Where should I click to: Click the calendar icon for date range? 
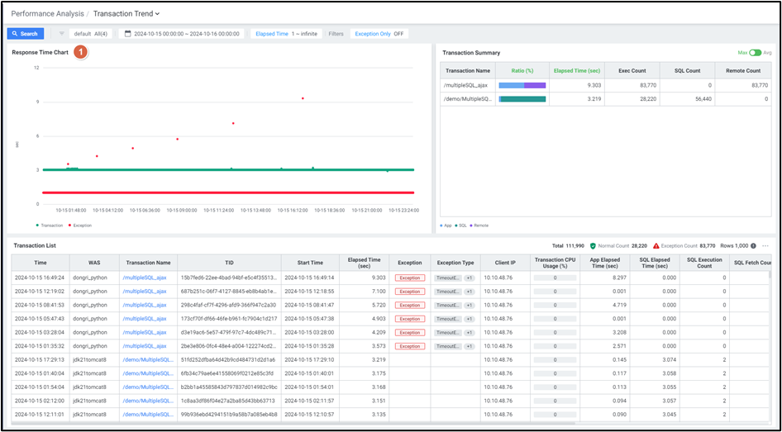click(x=127, y=34)
